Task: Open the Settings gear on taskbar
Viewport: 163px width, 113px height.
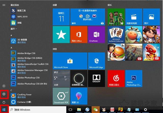Action: pos(145,109)
